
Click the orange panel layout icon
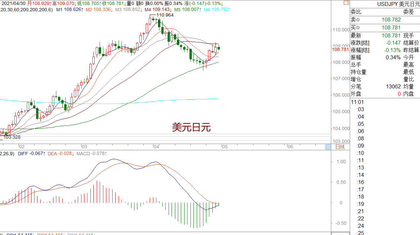[x=346, y=3]
